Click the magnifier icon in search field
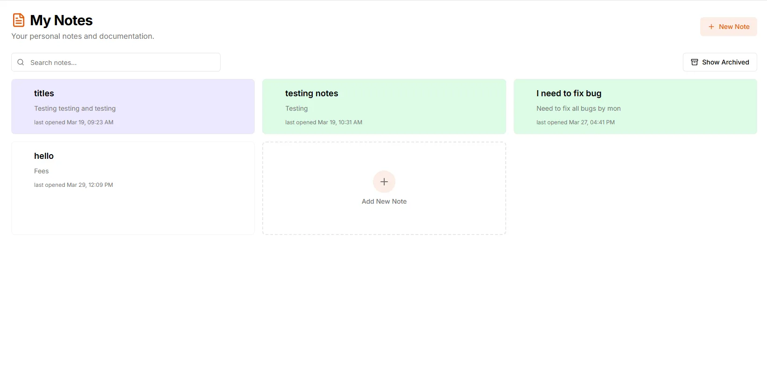 21,62
